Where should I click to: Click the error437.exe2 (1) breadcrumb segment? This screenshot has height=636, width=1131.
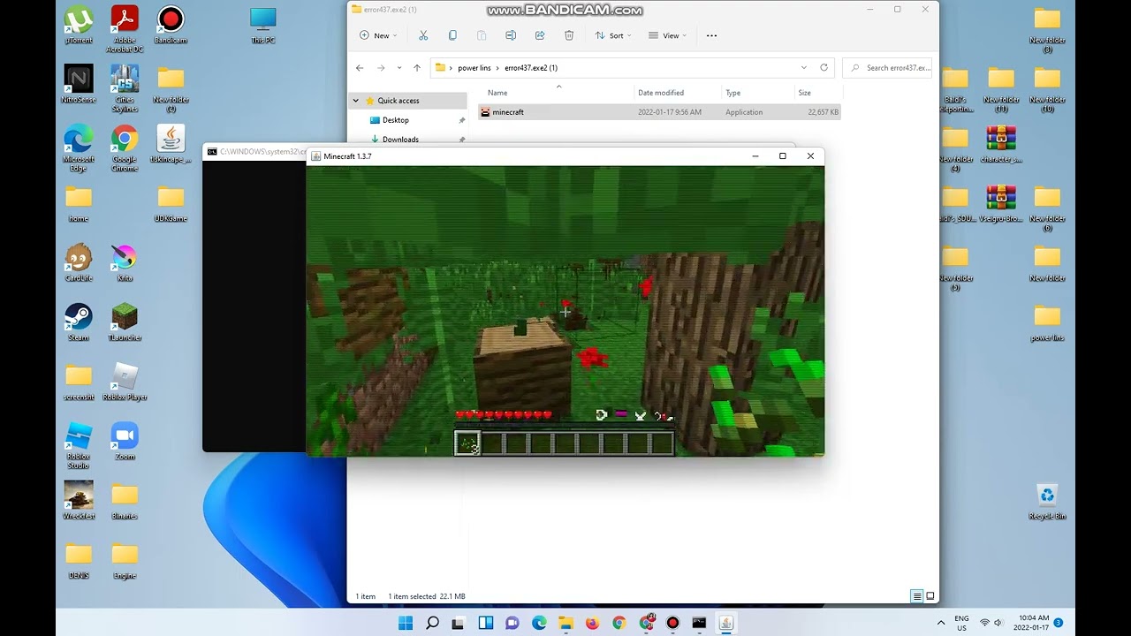(531, 68)
